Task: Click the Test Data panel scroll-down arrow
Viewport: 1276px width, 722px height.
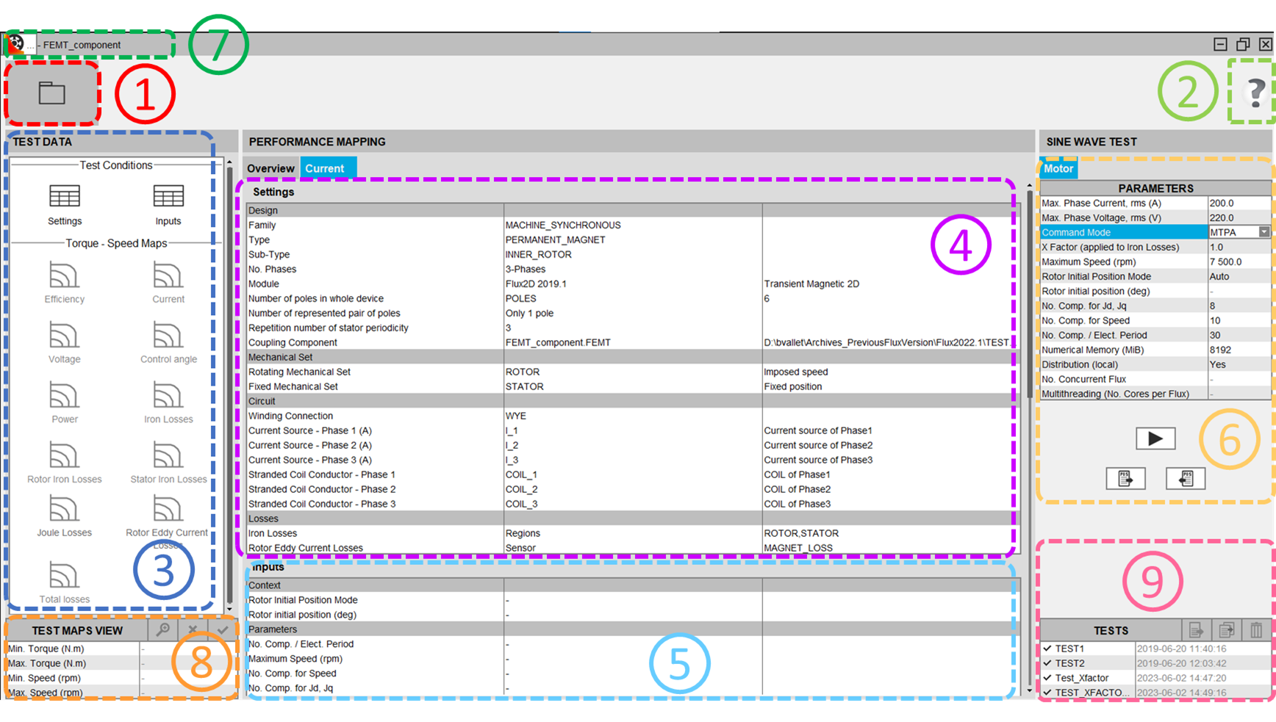Action: tap(229, 609)
